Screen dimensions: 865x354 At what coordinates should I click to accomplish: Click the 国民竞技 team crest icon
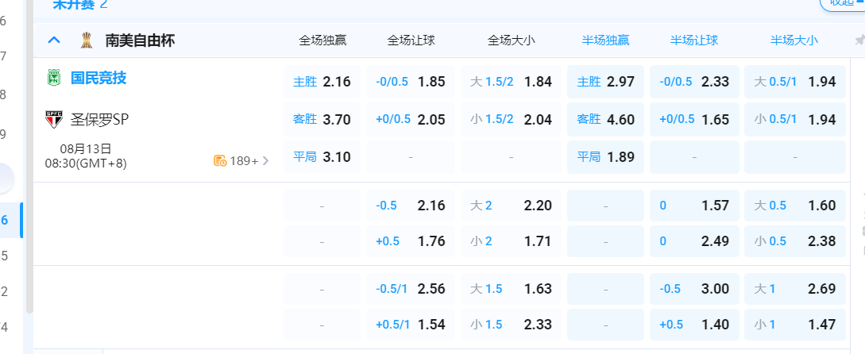pyautogui.click(x=53, y=78)
